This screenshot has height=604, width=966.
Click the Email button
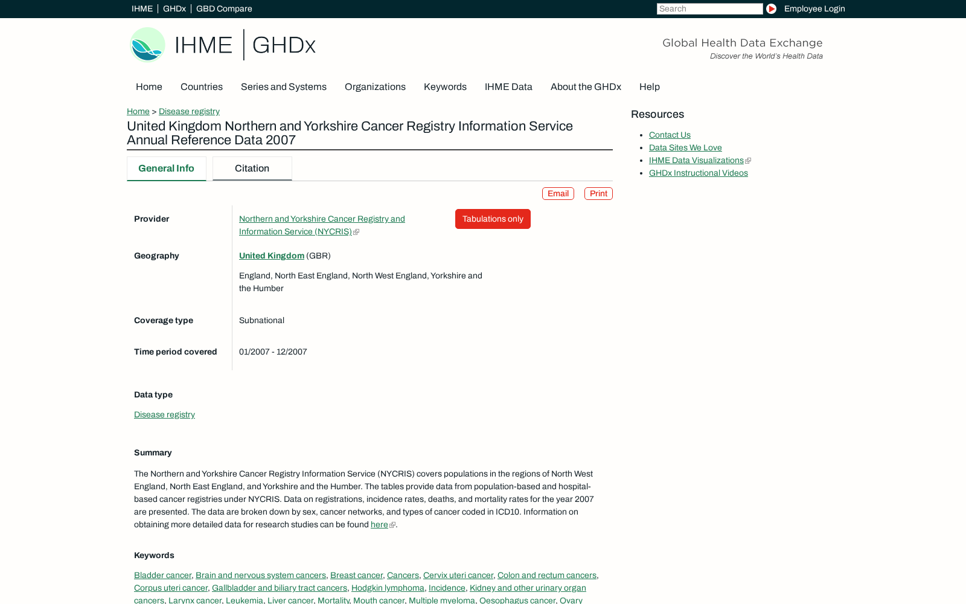click(558, 193)
